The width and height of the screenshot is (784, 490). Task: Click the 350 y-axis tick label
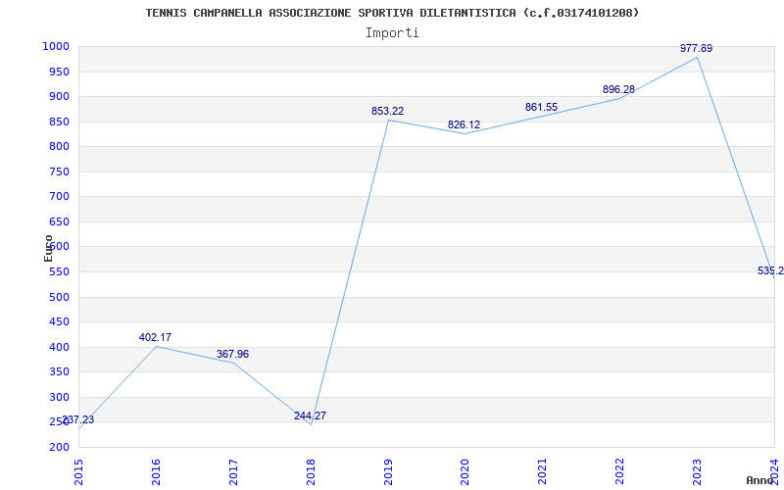[59, 372]
